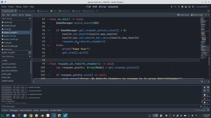Collapse respawn_at_rebirth_chamber fold arrow line 99
This screenshot has width=211, height=118.
coord(48,64)
